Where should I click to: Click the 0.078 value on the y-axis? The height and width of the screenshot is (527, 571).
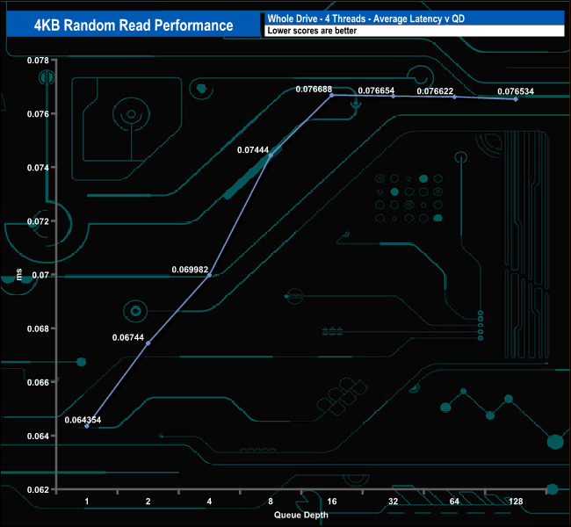tap(37, 60)
